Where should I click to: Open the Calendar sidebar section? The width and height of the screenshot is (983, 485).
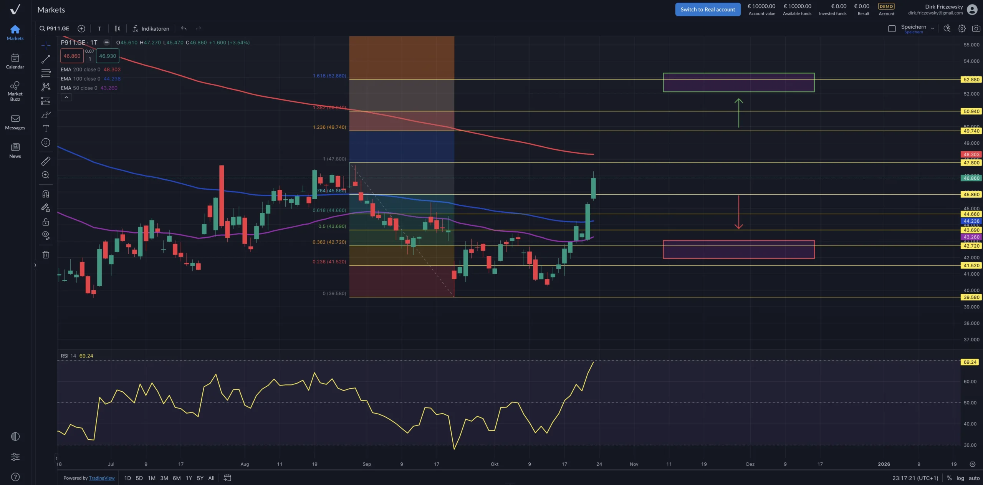coord(15,61)
